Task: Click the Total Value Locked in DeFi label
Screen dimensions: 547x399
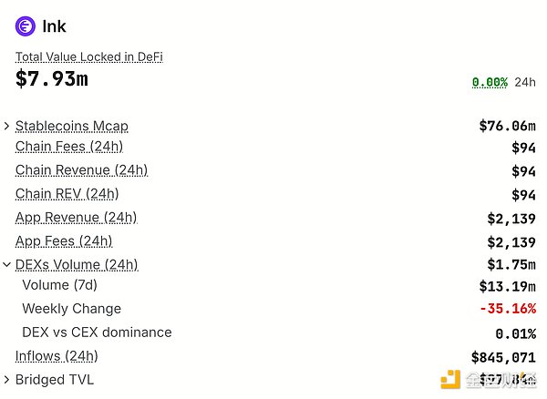Action: 88,56
